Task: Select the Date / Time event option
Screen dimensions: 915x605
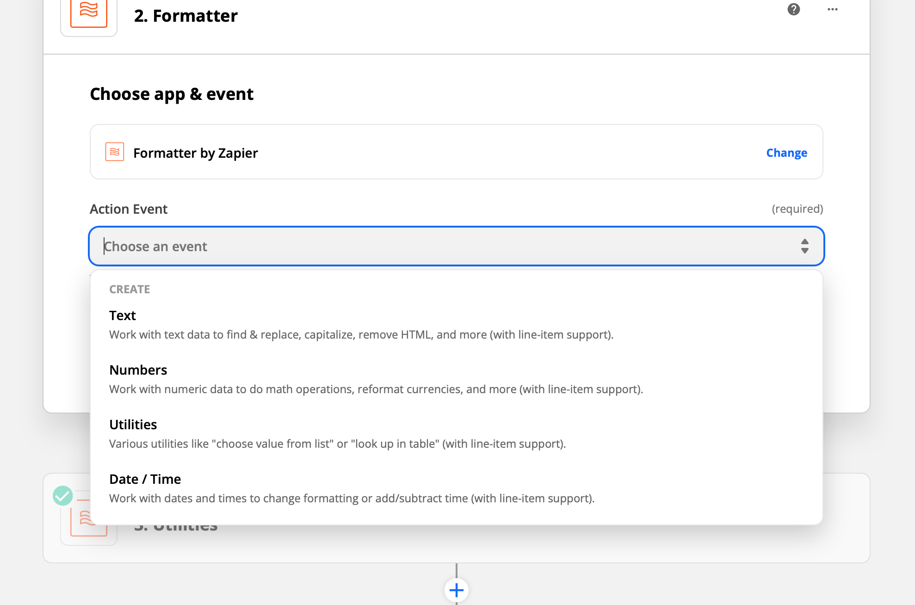Action: [x=457, y=488]
